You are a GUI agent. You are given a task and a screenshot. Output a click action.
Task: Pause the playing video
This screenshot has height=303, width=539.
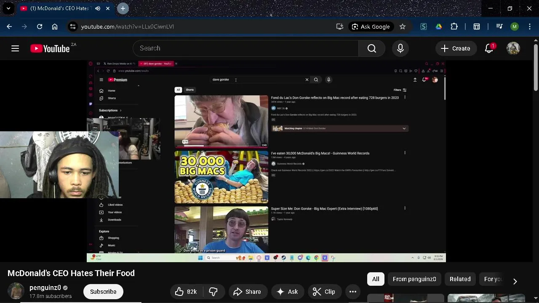point(266,161)
